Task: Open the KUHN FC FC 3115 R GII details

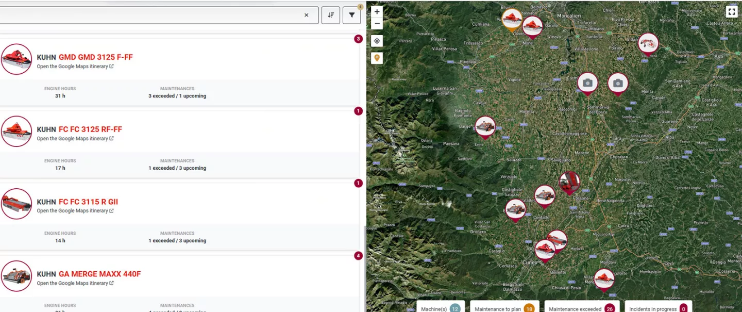Action: coord(77,202)
